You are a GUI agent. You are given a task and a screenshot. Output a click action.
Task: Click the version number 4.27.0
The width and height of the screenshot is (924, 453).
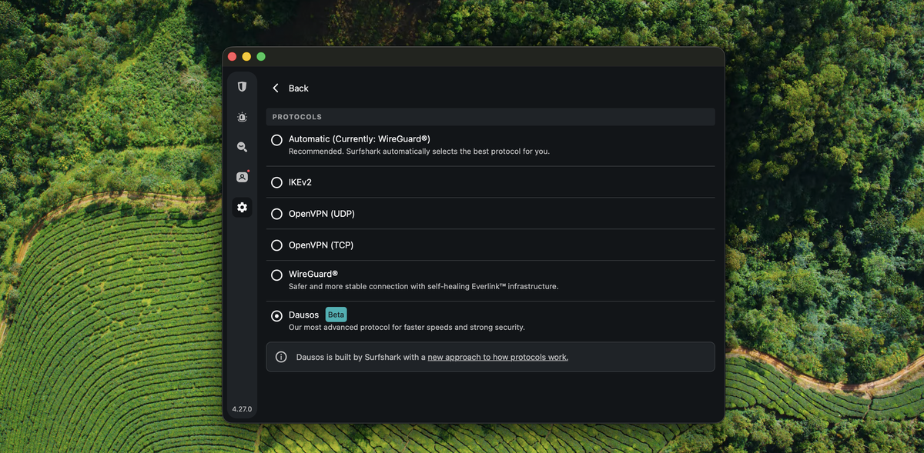[x=242, y=409]
